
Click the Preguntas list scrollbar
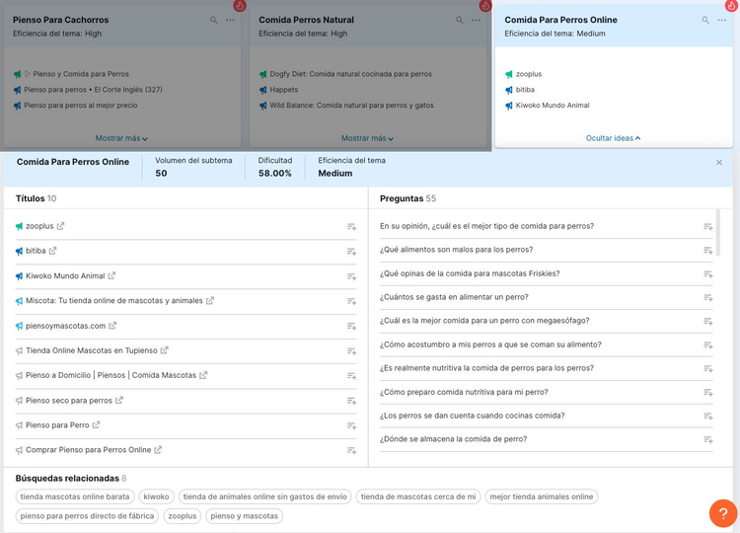coord(718,233)
